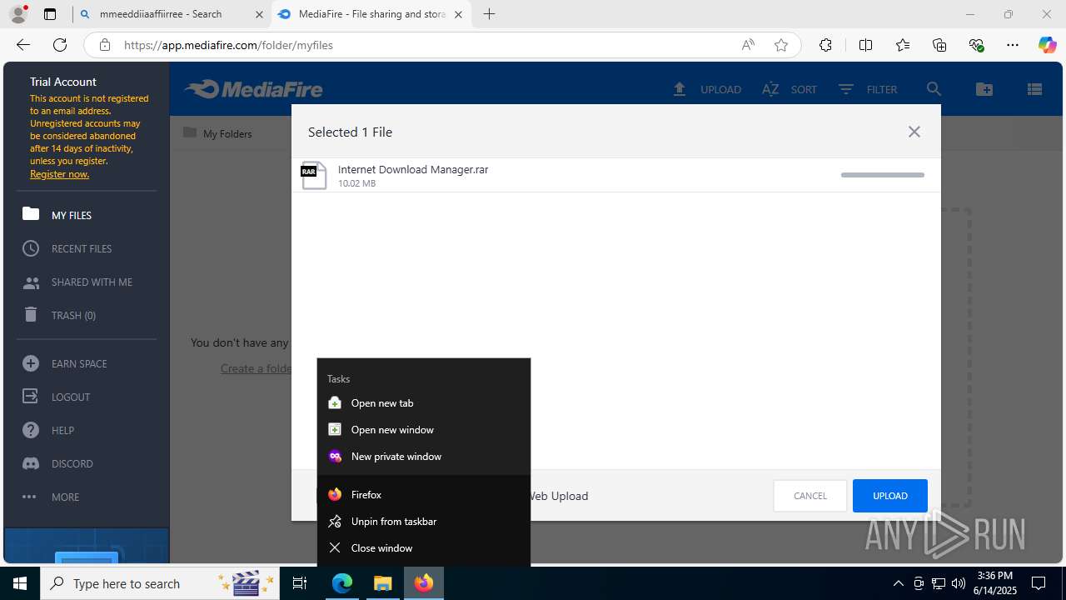Open Copilot sidebar icon
Viewport: 1066px width, 600px height.
[x=1047, y=45]
